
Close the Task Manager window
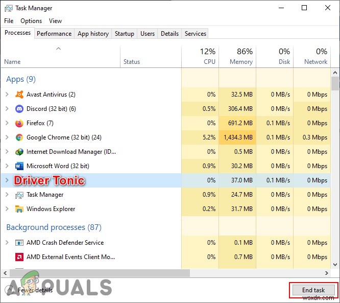click(x=328, y=8)
